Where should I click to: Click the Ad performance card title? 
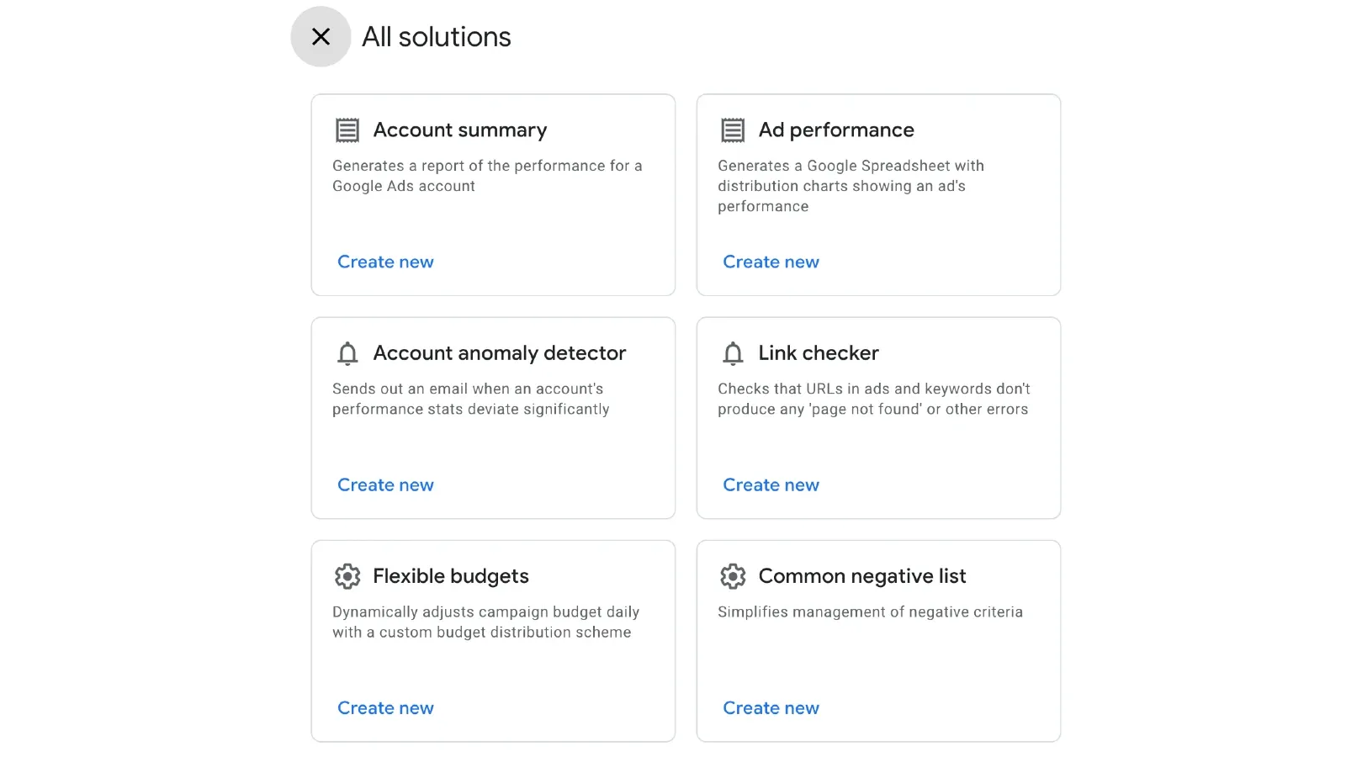coord(836,130)
